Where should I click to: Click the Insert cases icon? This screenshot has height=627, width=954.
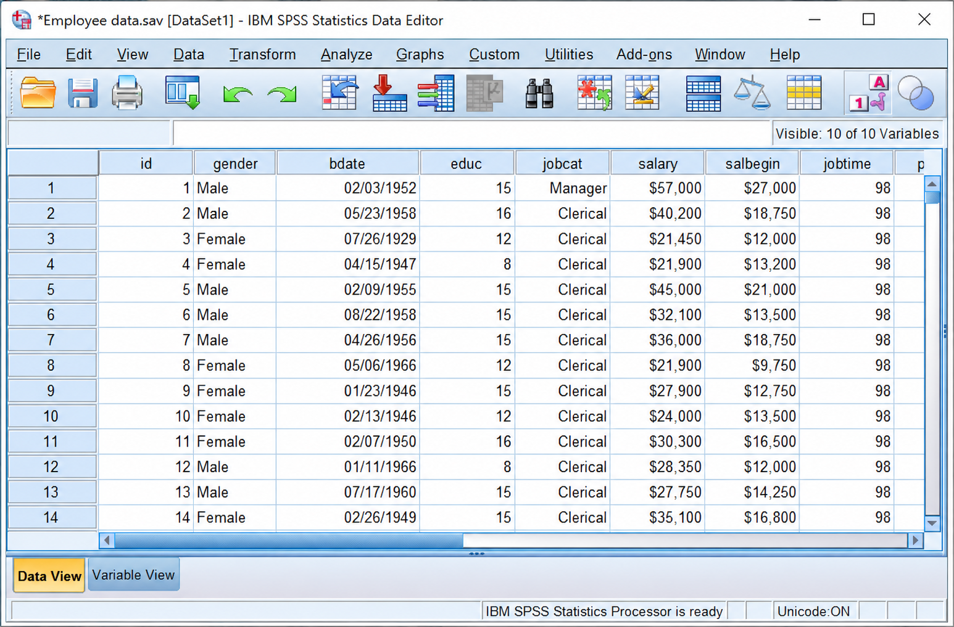(594, 93)
